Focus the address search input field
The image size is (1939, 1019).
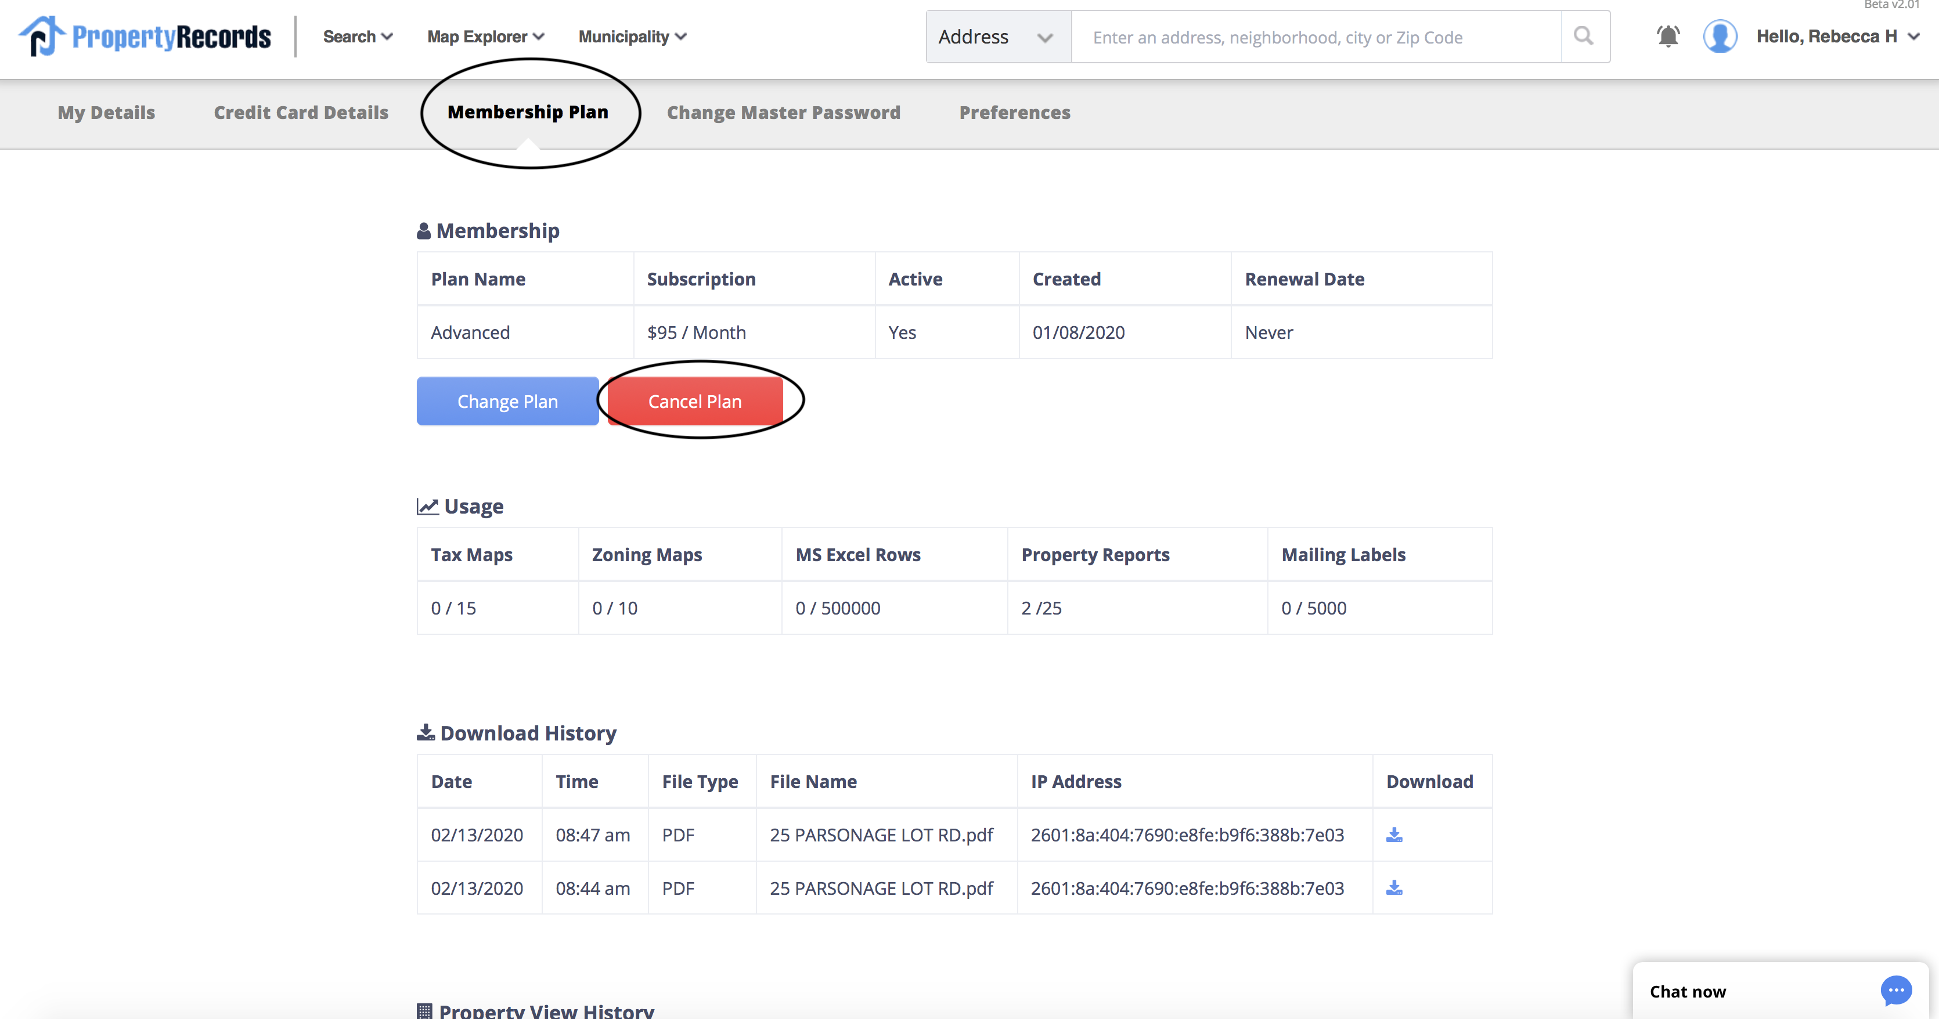click(1316, 37)
